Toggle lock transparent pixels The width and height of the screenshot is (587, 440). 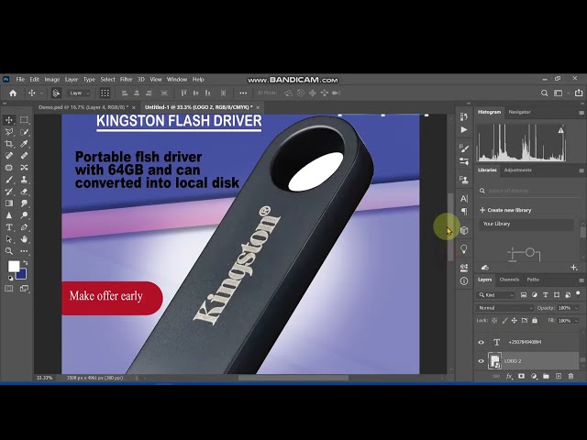point(494,321)
